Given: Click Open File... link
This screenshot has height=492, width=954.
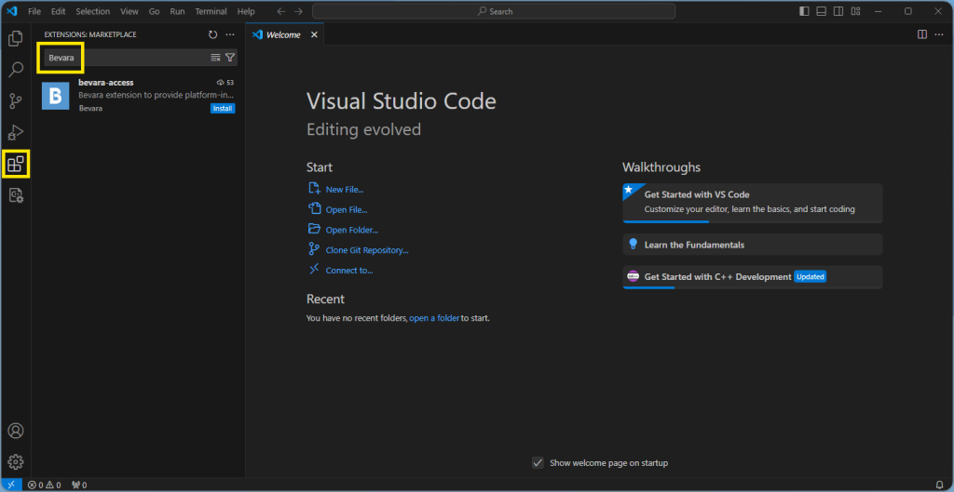Looking at the screenshot, I should tap(347, 210).
